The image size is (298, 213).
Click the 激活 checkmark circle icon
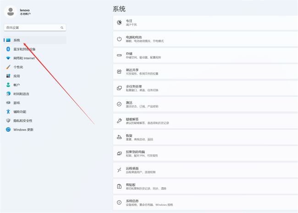[119, 104]
